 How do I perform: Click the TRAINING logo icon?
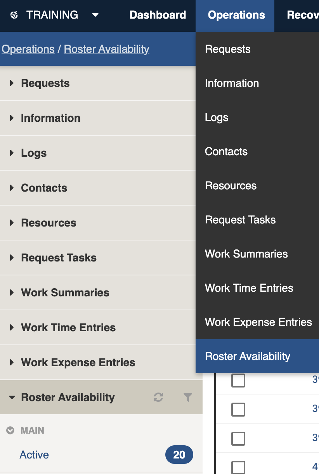point(14,15)
